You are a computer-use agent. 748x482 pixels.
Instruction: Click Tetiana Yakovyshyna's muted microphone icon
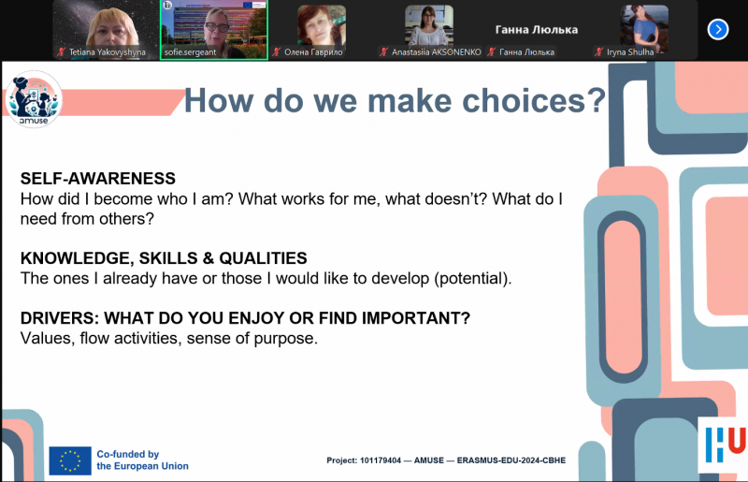(x=62, y=52)
